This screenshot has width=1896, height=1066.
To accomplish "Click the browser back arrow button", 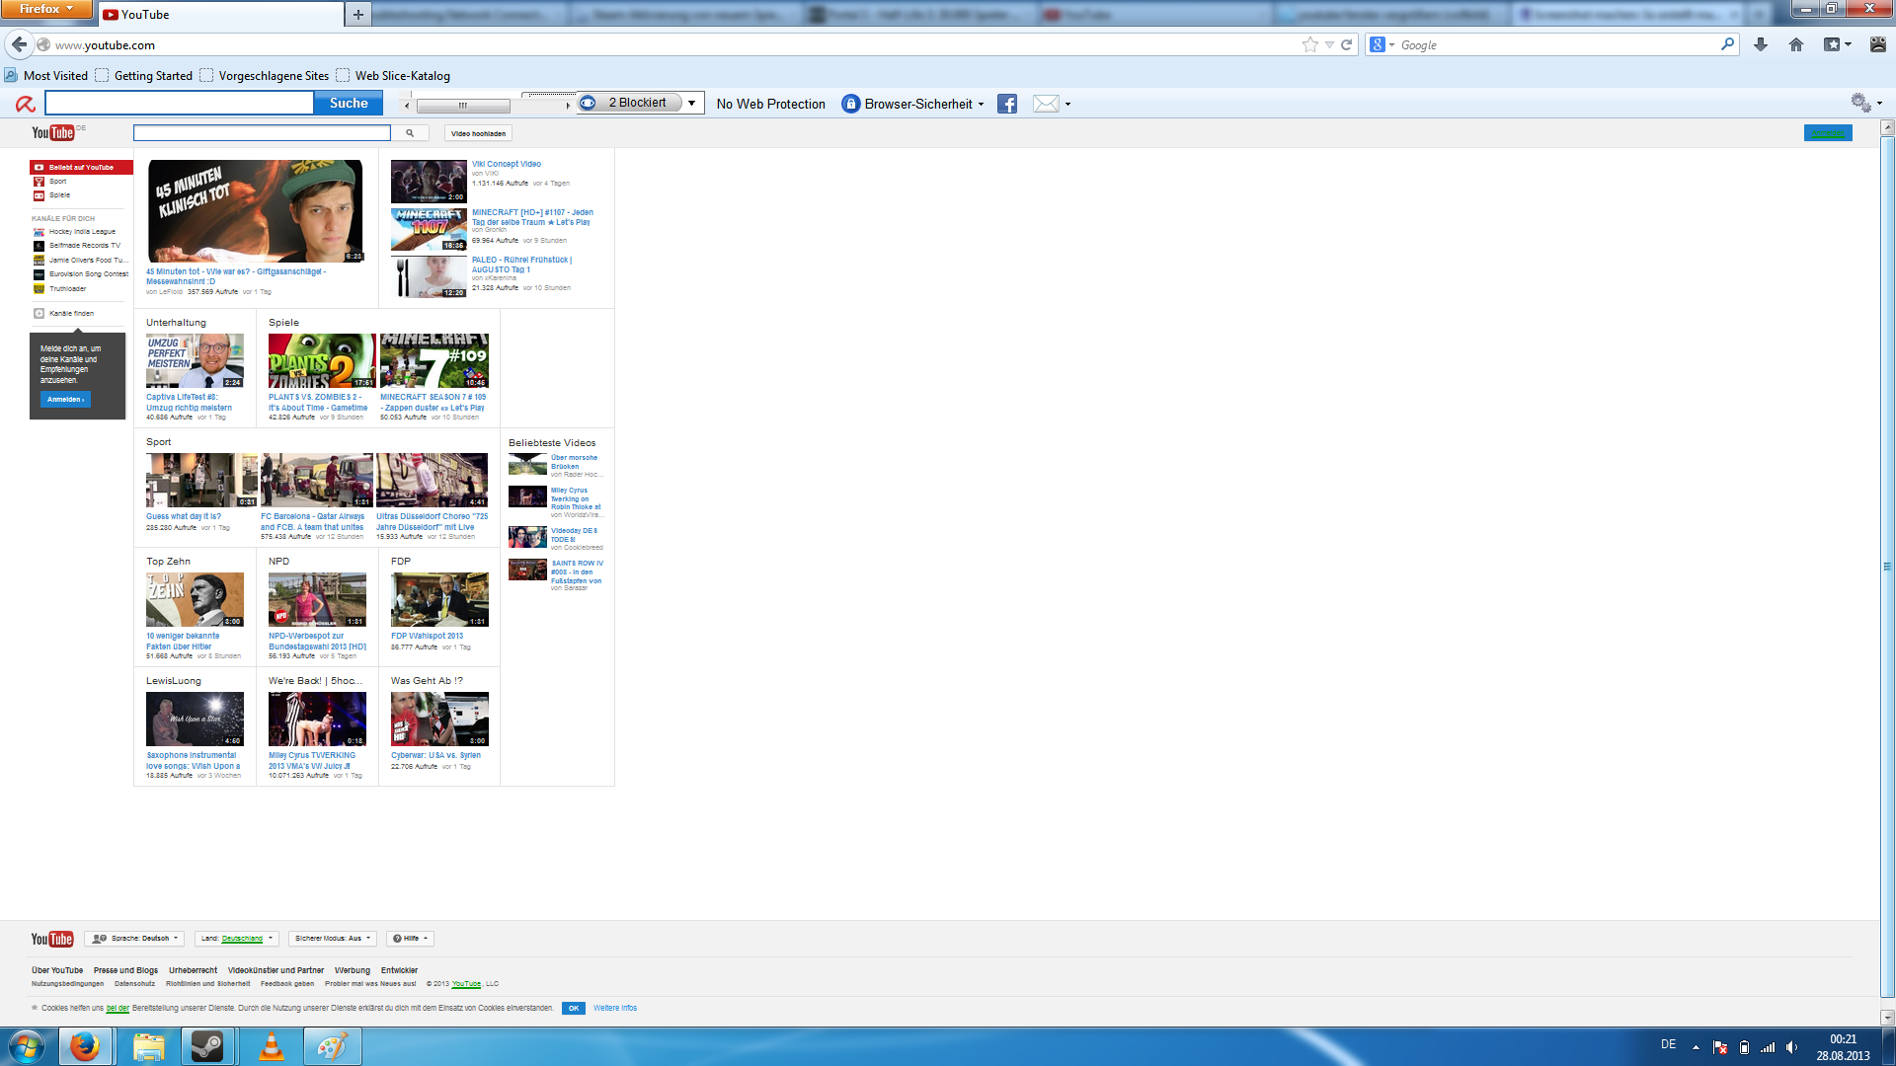I will 19,44.
